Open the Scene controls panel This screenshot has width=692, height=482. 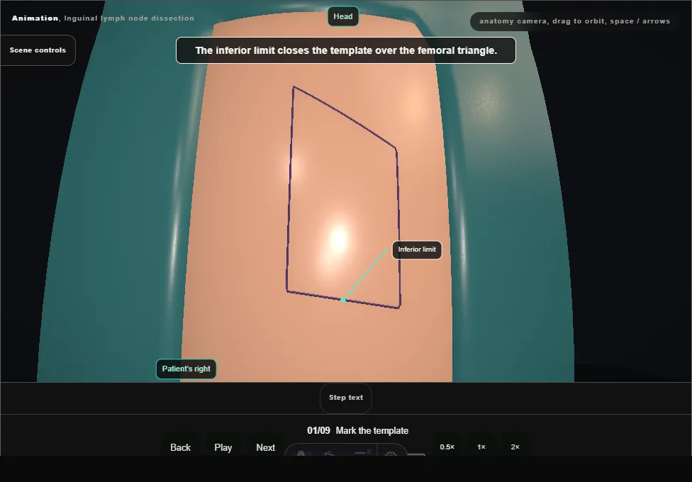pos(38,50)
